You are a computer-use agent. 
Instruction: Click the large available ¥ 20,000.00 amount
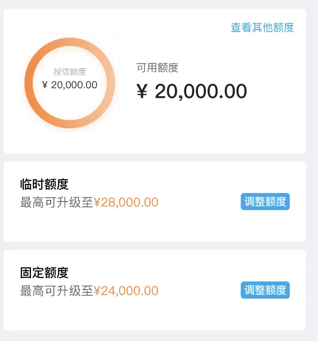pyautogui.click(x=192, y=91)
